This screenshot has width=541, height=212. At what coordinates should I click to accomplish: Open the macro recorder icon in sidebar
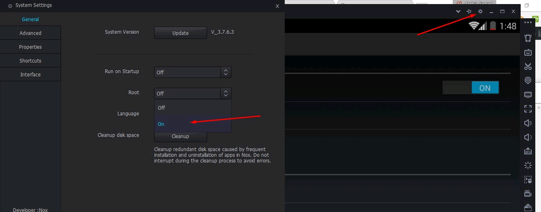coord(528,180)
